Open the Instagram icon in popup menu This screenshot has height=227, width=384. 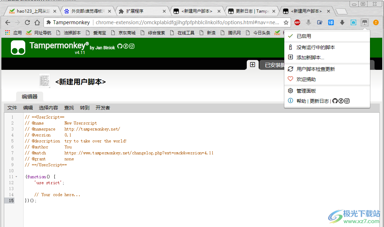pos(347,101)
